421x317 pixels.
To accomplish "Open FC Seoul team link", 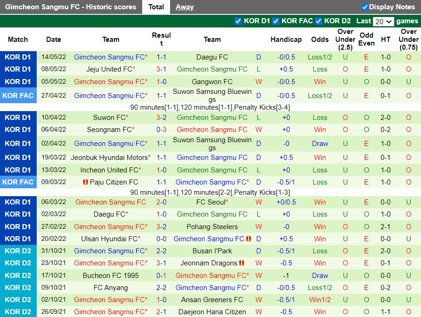I will tap(212, 202).
